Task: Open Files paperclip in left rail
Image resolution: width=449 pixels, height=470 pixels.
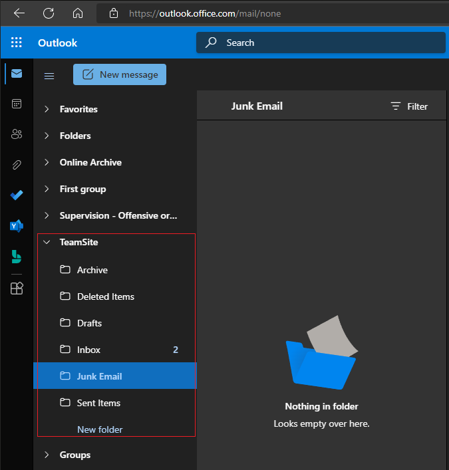Action: point(17,165)
